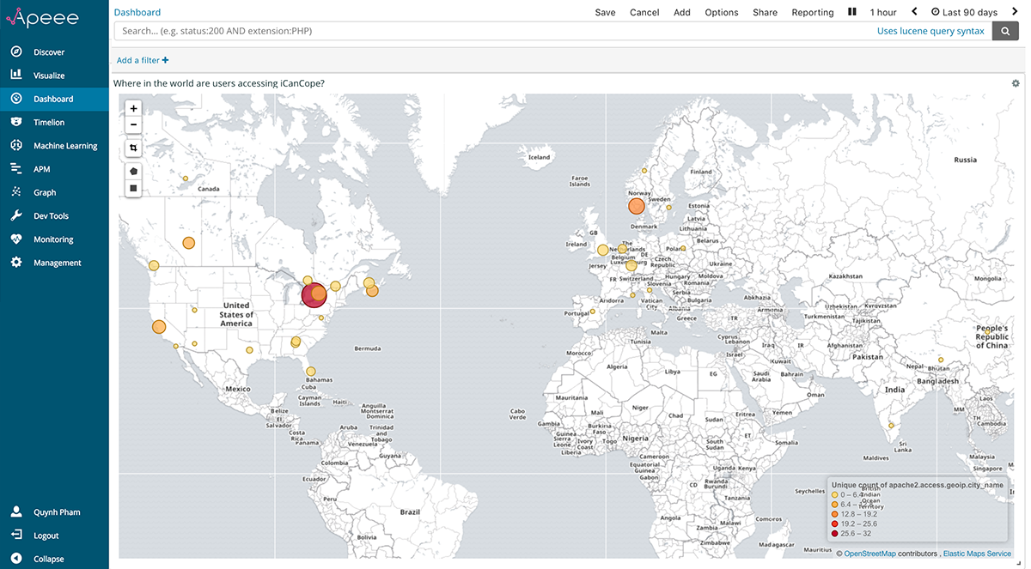Step back to the previous time range
The image size is (1031, 569).
pyautogui.click(x=914, y=12)
